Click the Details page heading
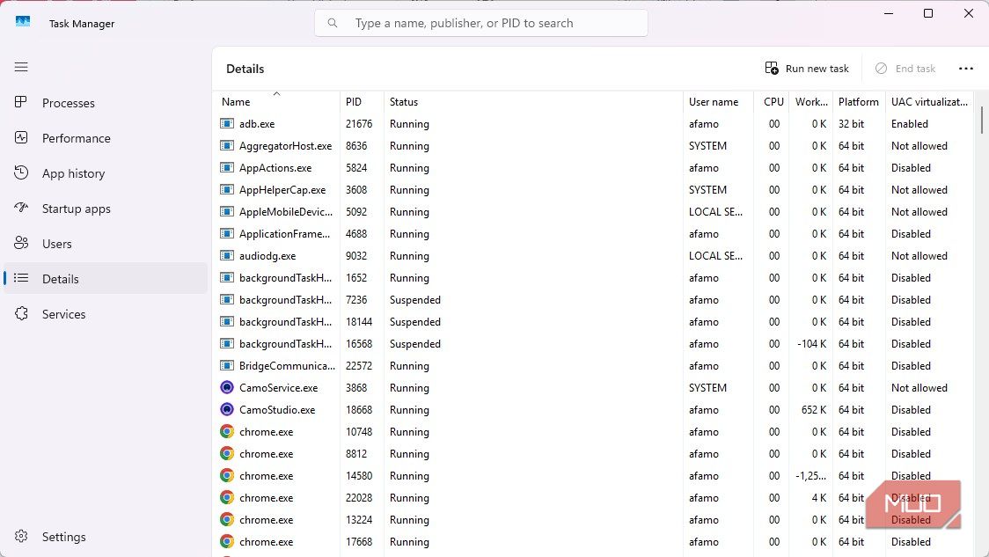This screenshot has height=557, width=989. pos(245,69)
